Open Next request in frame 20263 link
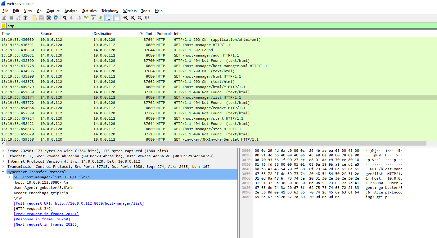 46,224
